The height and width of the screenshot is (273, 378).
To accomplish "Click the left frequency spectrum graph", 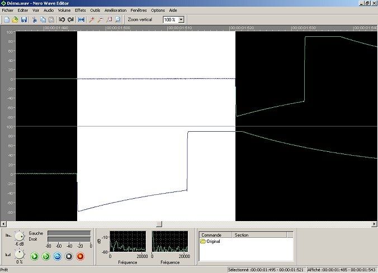I will (x=127, y=242).
